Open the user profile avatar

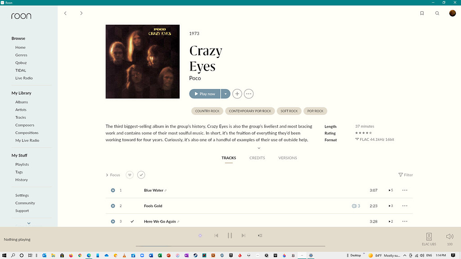452,13
